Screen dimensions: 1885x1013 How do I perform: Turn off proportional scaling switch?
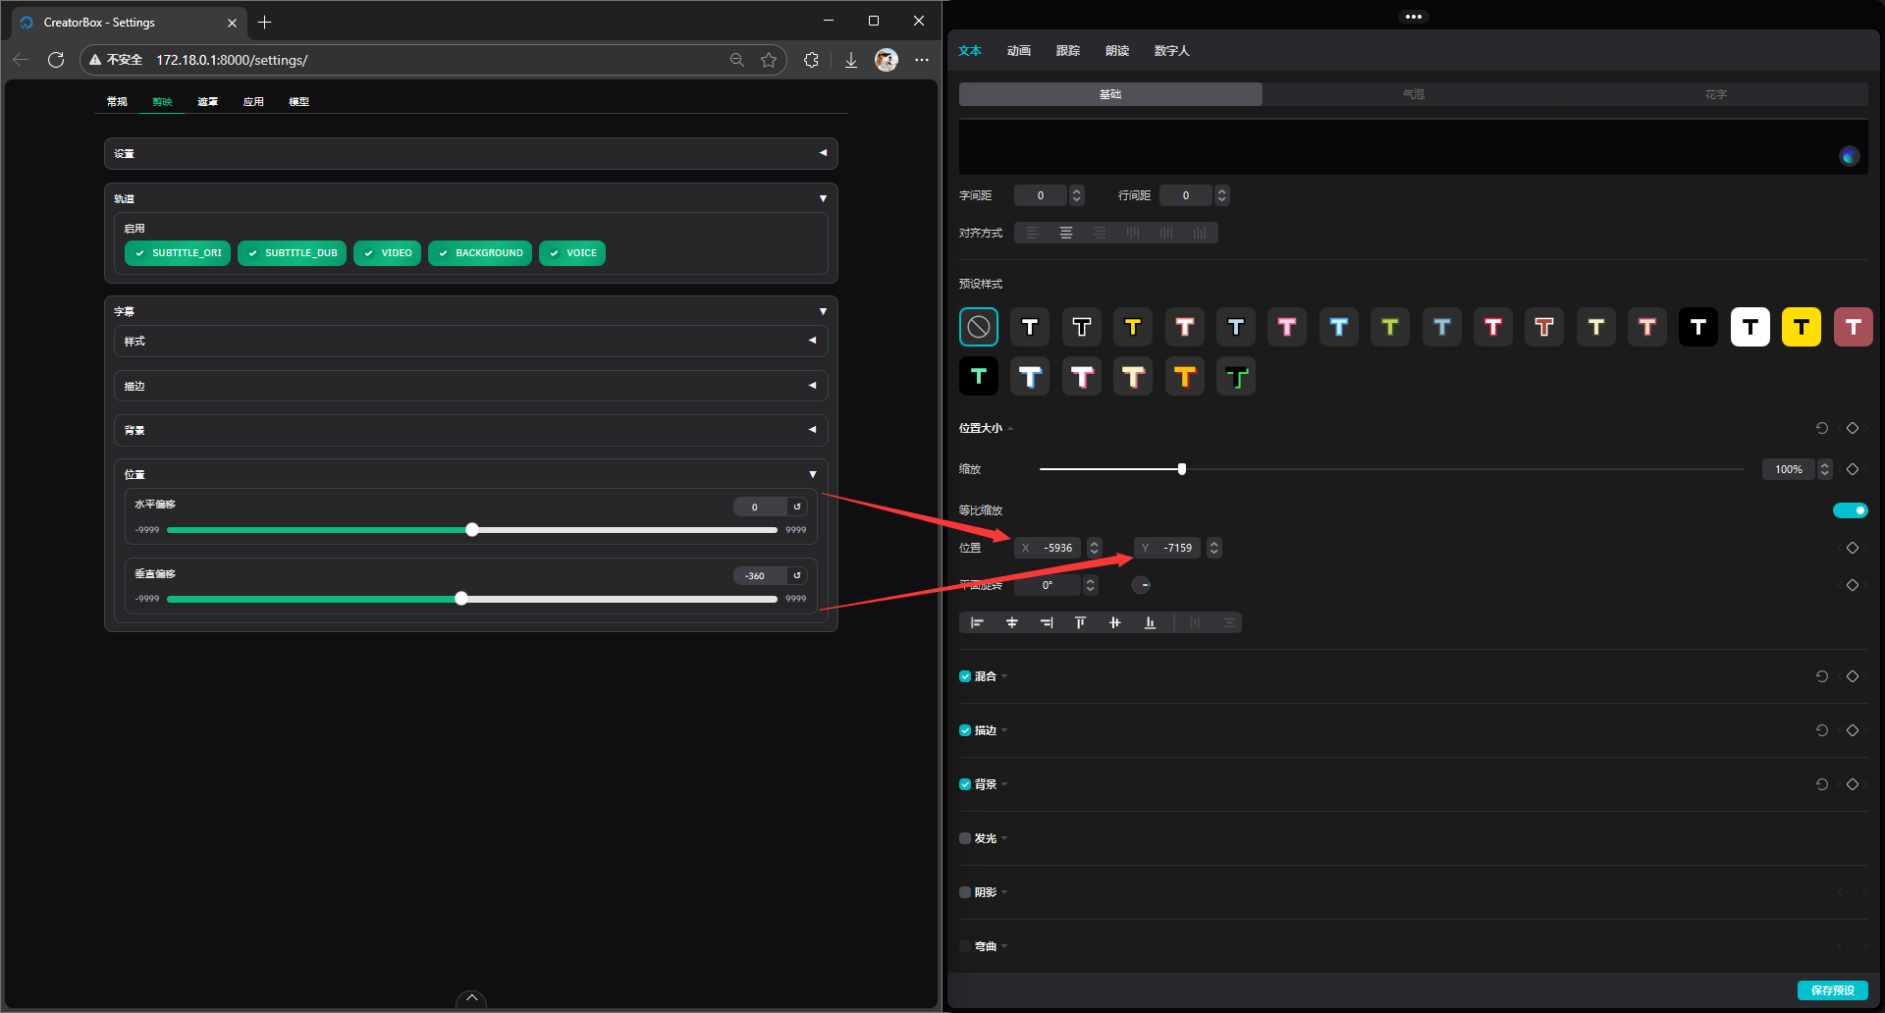(x=1850, y=510)
